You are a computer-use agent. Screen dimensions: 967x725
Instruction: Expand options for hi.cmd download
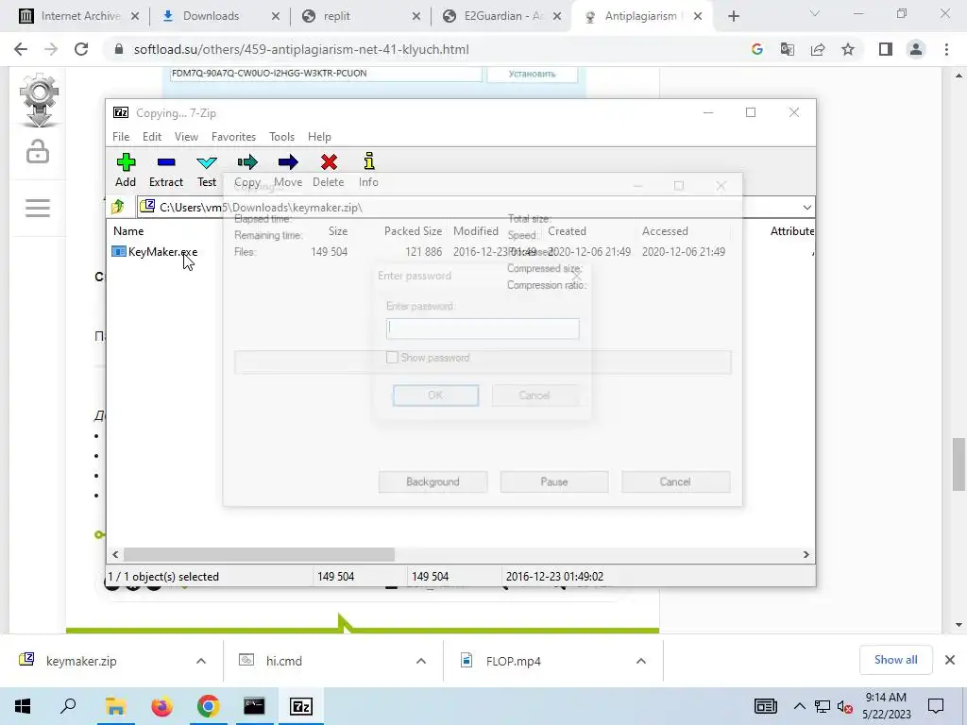point(420,661)
